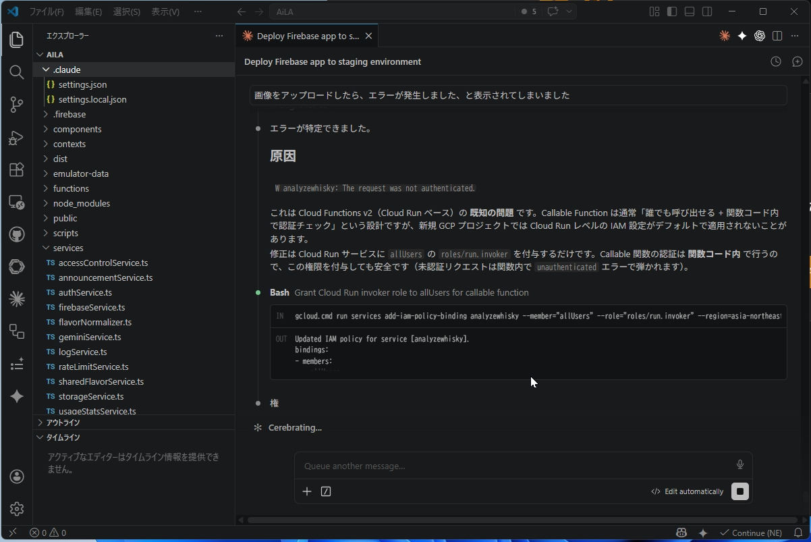Viewport: 811px width, 542px height.
Task: Click the sparkle icon in editor title bar
Action: [742, 36]
